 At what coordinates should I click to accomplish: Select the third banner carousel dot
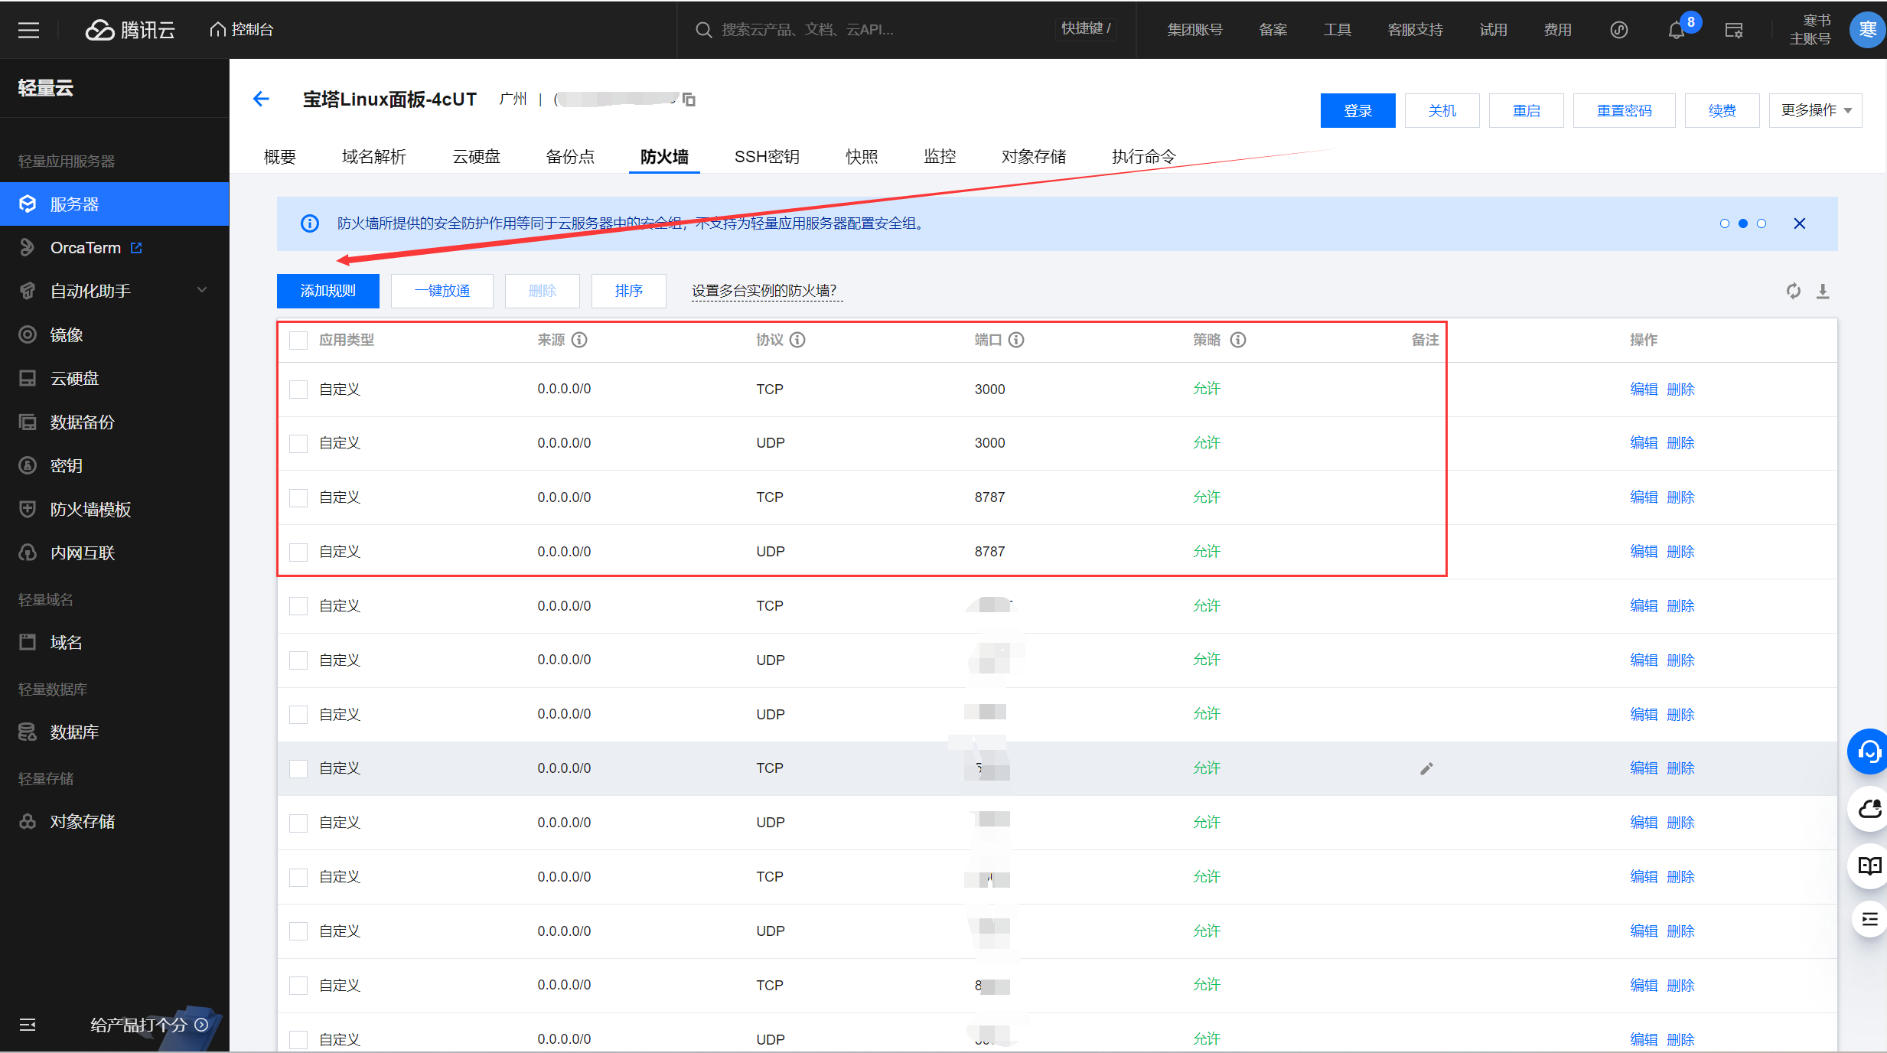coord(1762,223)
